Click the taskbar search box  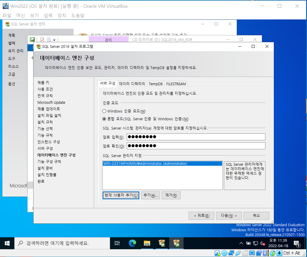[62, 243]
